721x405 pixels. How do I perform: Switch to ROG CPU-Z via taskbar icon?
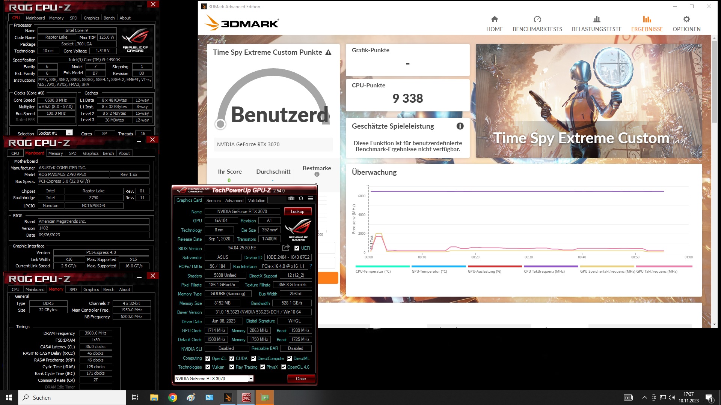[x=246, y=397]
